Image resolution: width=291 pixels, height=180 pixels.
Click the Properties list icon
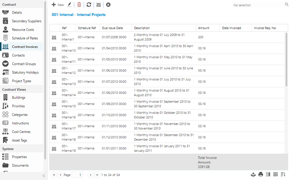pyautogui.click(x=5, y=157)
